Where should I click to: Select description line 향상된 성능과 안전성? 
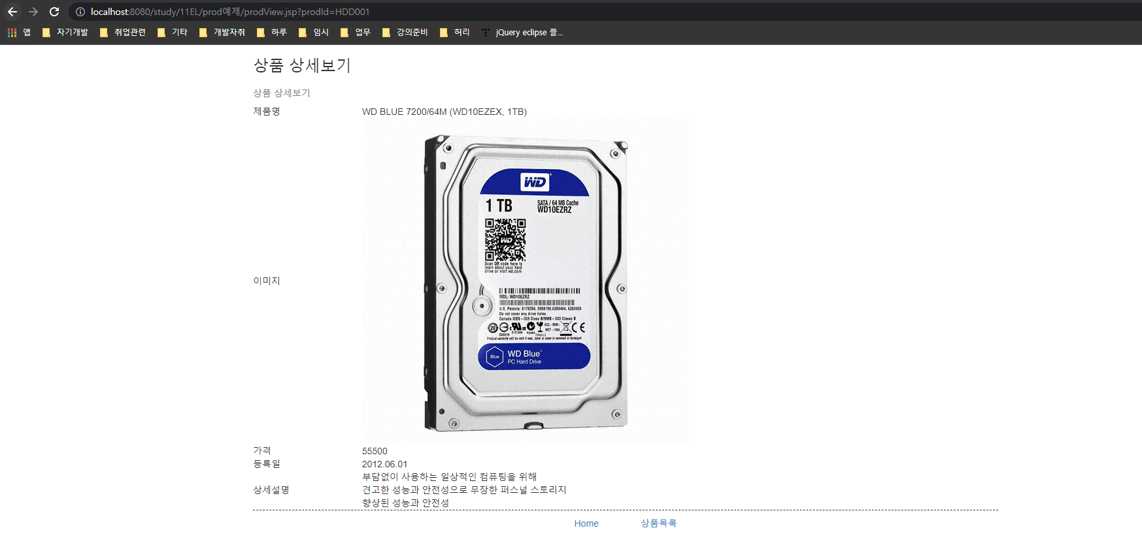coord(405,503)
